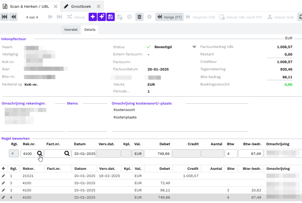Viewport: 302px width, 203px height.
Task: Click Debet value 98,11 in line 3
Action: (165, 190)
